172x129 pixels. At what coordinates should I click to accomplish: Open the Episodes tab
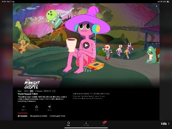pyautogui.click(x=23, y=116)
